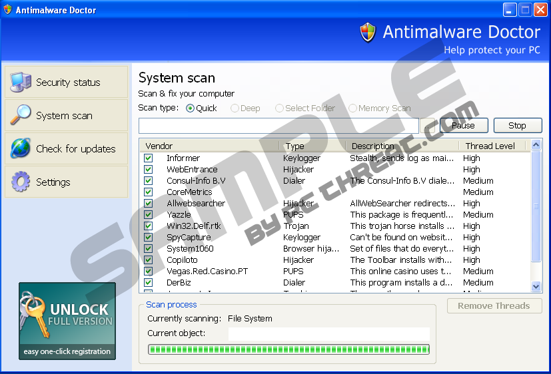551x374 pixels.
Task: Select the Informer row name
Action: (183, 158)
